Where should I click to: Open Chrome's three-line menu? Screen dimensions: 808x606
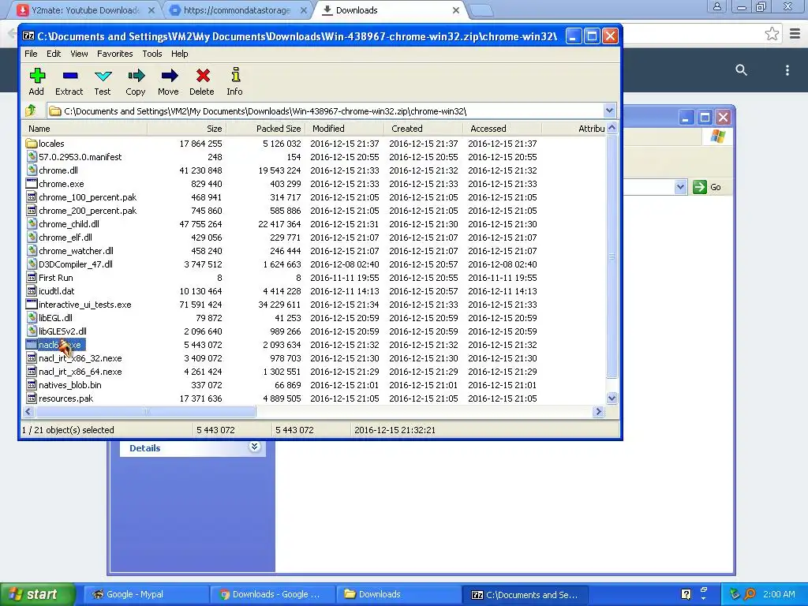(x=795, y=34)
